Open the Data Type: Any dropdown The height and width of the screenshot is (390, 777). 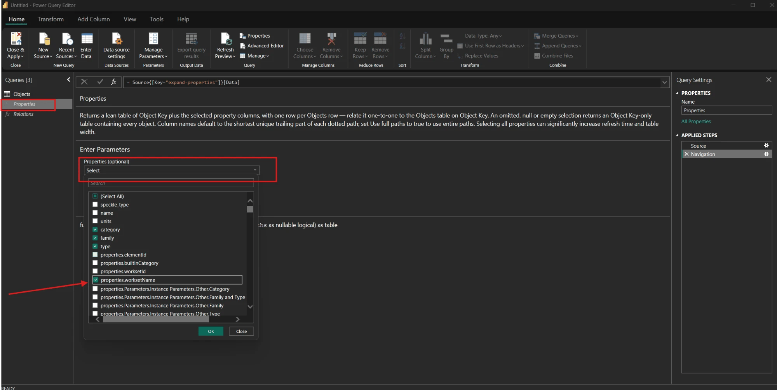tap(483, 36)
